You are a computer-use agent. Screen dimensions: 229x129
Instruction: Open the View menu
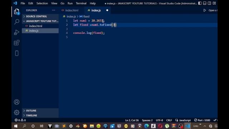pyautogui.click(x=54, y=3)
